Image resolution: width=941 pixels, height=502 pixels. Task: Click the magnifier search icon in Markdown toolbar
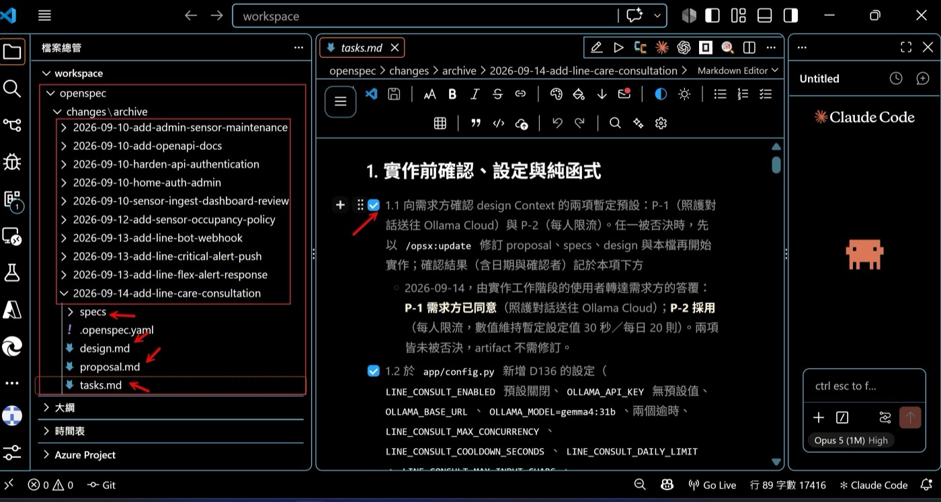pos(615,123)
